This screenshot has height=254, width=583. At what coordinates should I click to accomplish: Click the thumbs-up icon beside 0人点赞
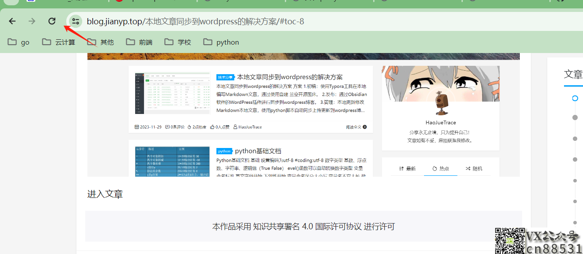pos(212,127)
